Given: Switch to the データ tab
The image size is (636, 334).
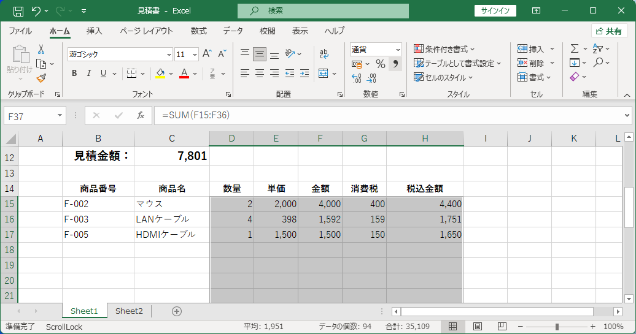Looking at the screenshot, I should 233,31.
